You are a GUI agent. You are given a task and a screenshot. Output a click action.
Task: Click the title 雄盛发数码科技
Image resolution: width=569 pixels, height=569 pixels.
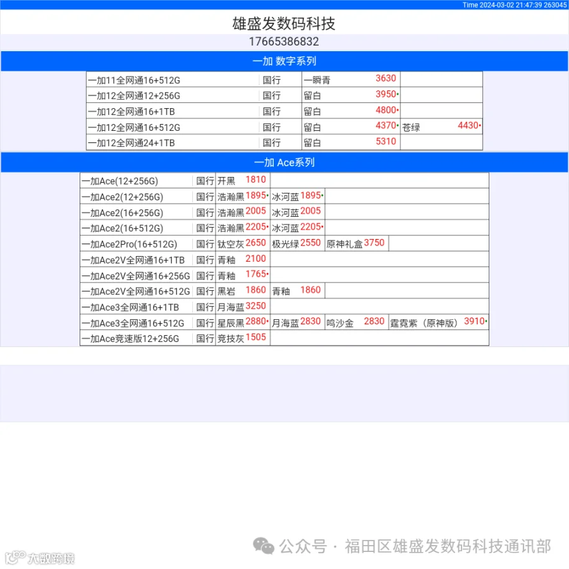click(284, 23)
